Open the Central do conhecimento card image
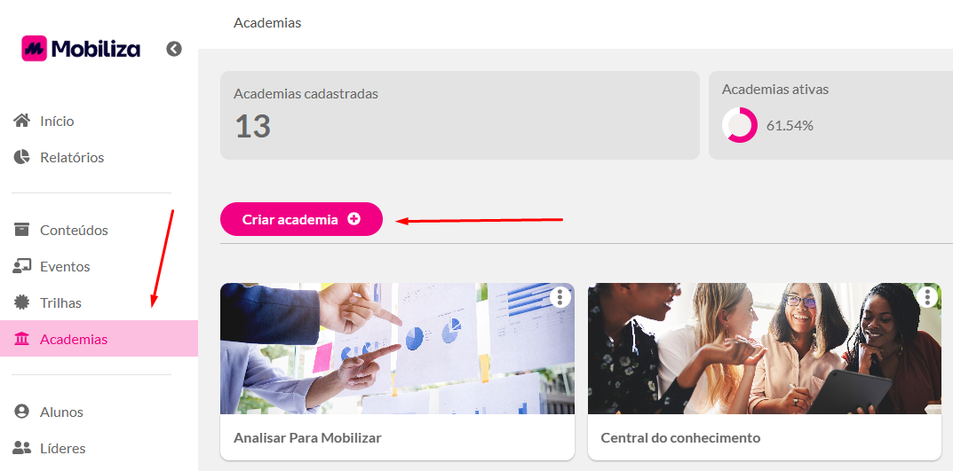Screen dimensions: 953x471 click(765, 349)
